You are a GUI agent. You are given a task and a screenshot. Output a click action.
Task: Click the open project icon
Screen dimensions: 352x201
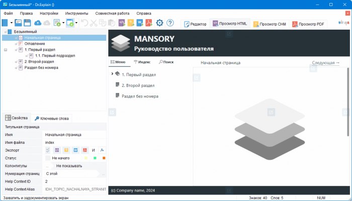pyautogui.click(x=18, y=23)
